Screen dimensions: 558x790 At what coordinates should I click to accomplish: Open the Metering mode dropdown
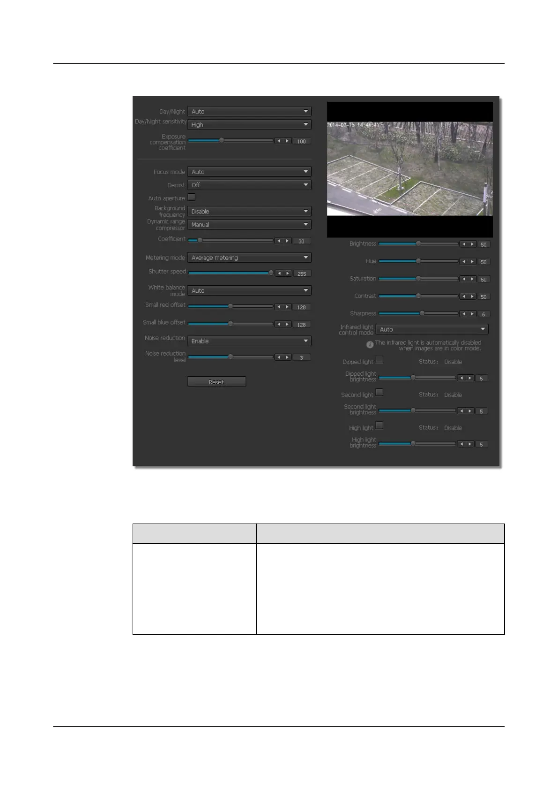coord(249,257)
